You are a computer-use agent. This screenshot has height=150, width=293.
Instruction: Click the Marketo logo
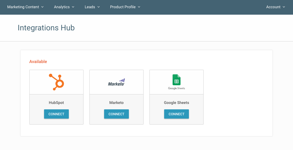[116, 82]
